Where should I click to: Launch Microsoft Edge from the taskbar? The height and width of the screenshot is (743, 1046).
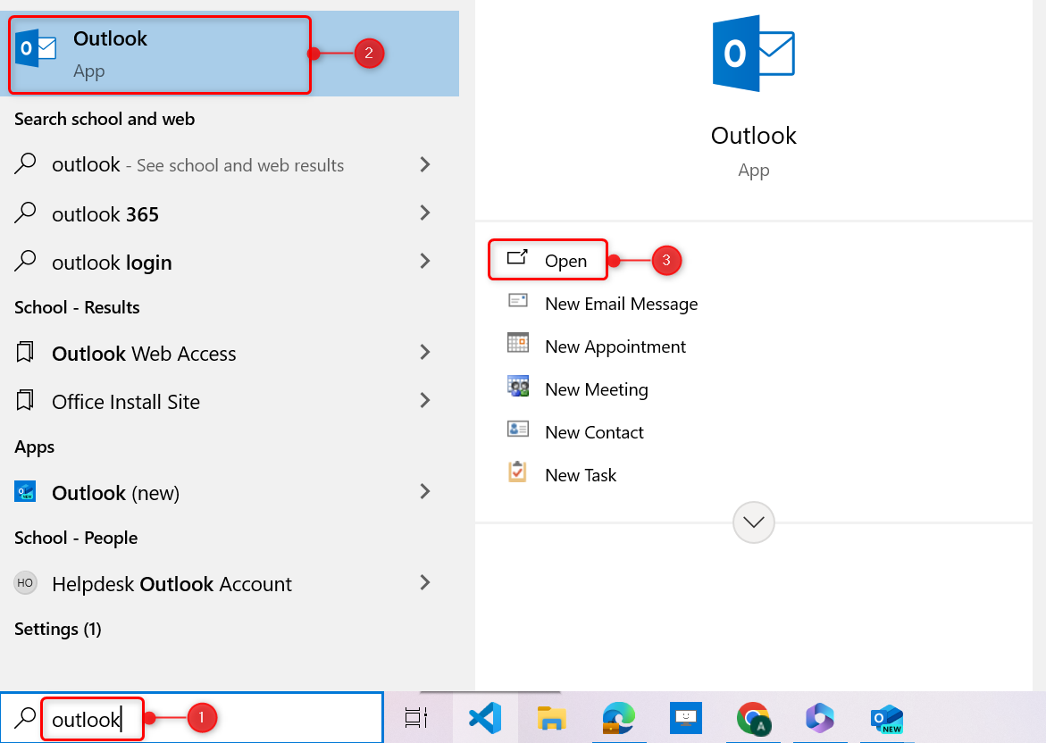click(618, 718)
